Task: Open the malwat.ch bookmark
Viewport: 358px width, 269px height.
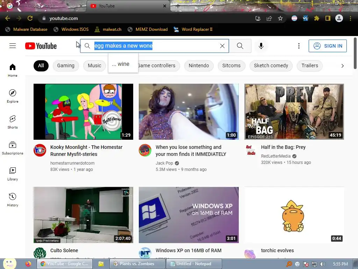Action: pos(108,29)
